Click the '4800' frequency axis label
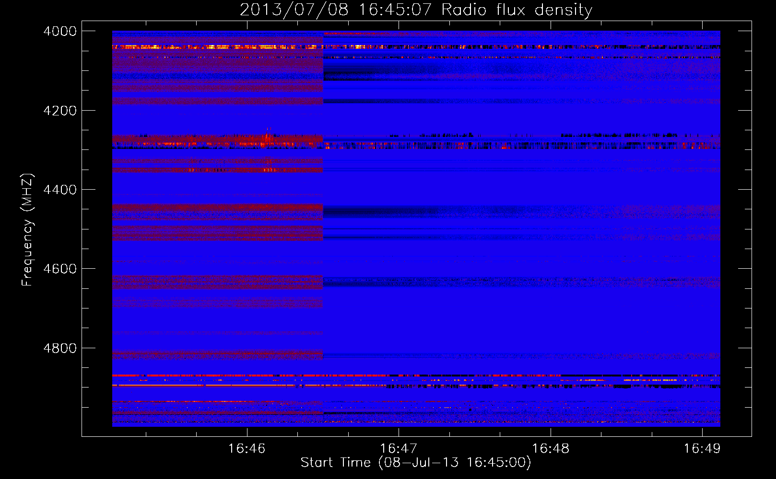776x479 pixels. (x=60, y=348)
